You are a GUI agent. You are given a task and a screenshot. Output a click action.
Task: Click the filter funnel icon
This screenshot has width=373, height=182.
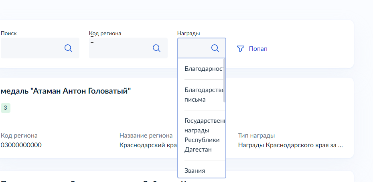pos(241,49)
